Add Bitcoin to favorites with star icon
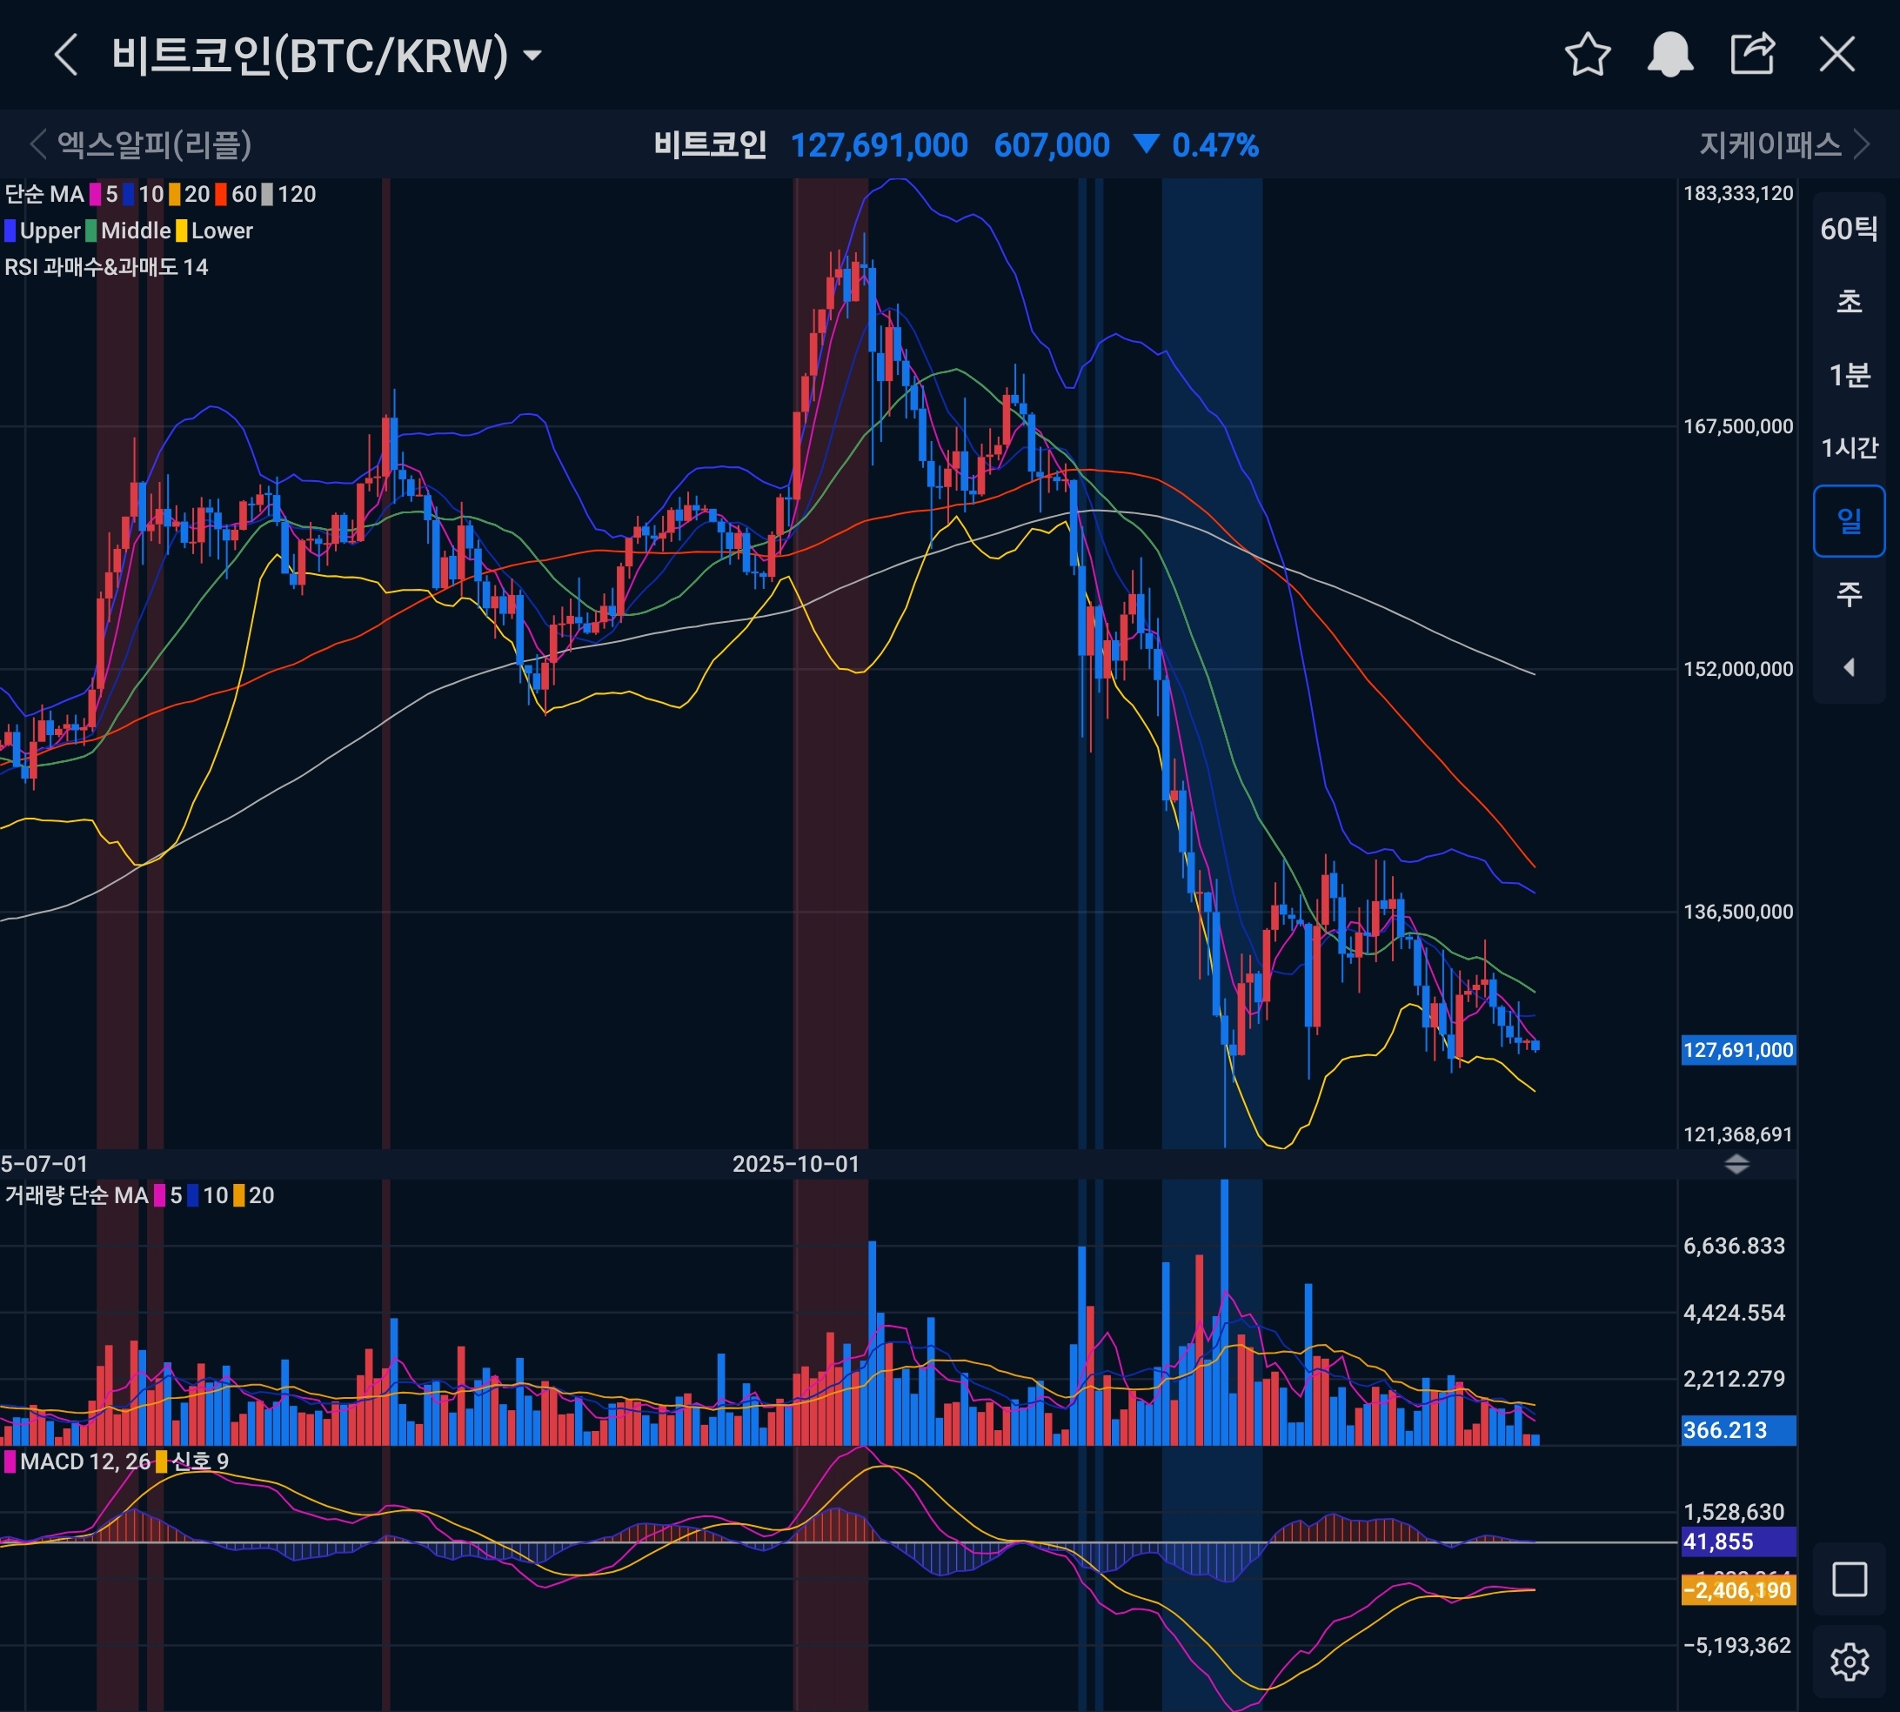This screenshot has height=1712, width=1900. (1588, 55)
